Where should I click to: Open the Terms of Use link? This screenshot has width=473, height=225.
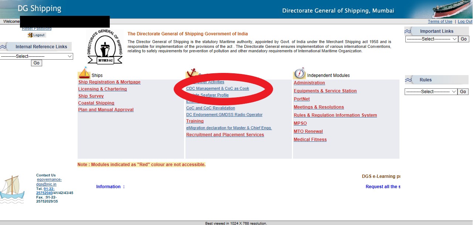tap(440, 22)
